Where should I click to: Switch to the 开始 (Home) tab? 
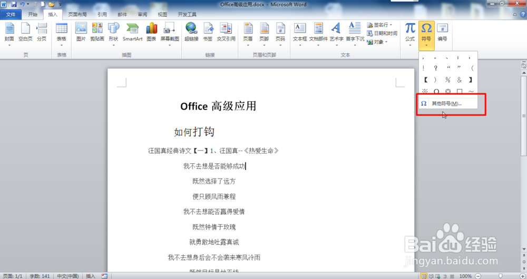(33, 14)
